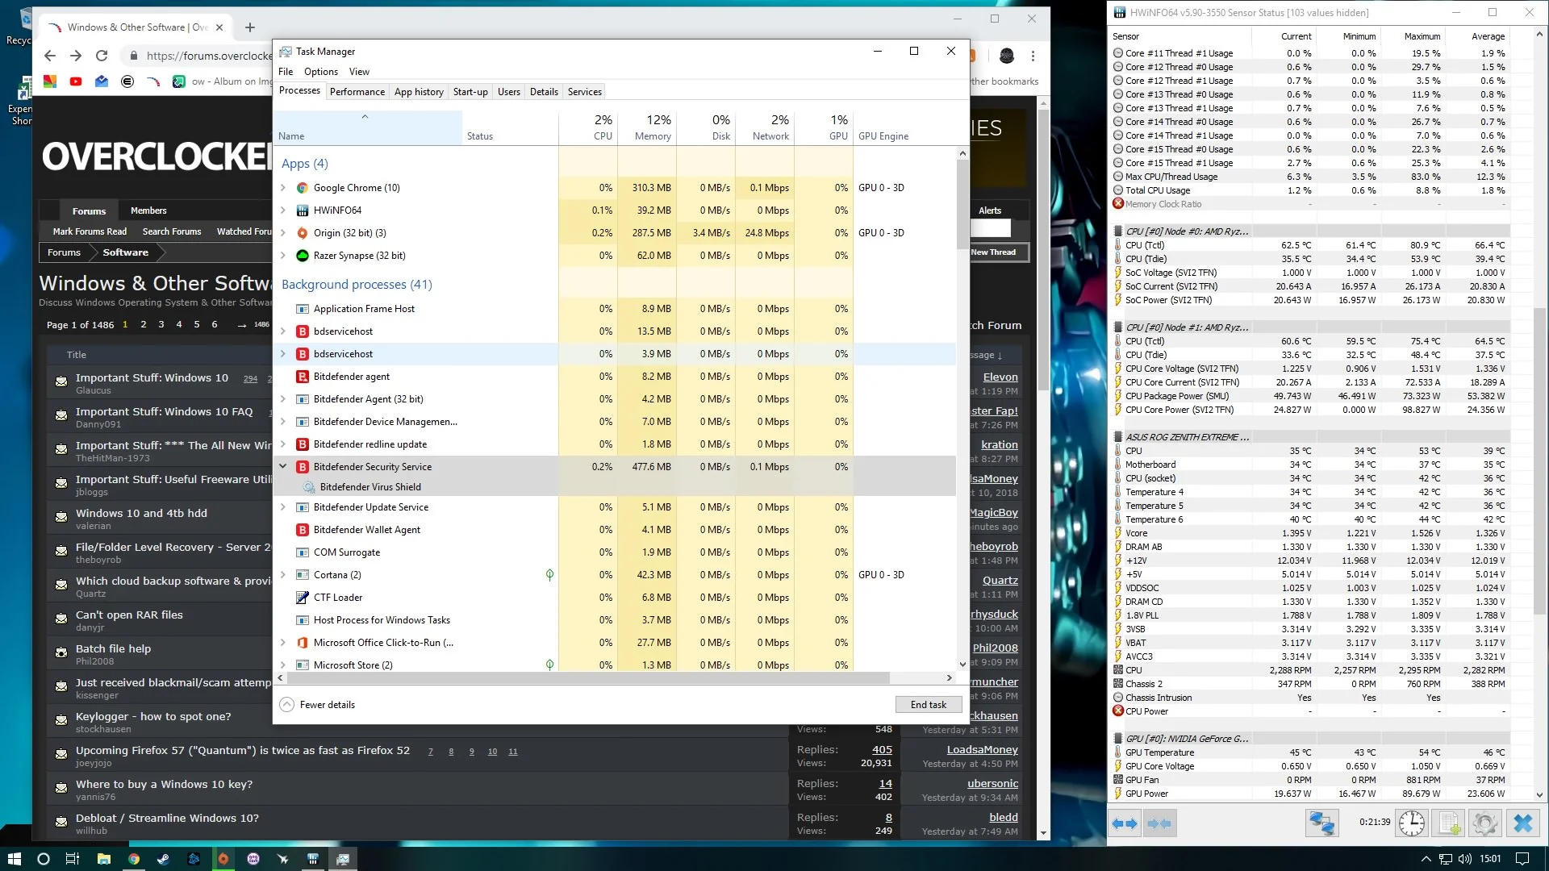Click Windows Start button
The width and height of the screenshot is (1549, 871).
point(14,859)
